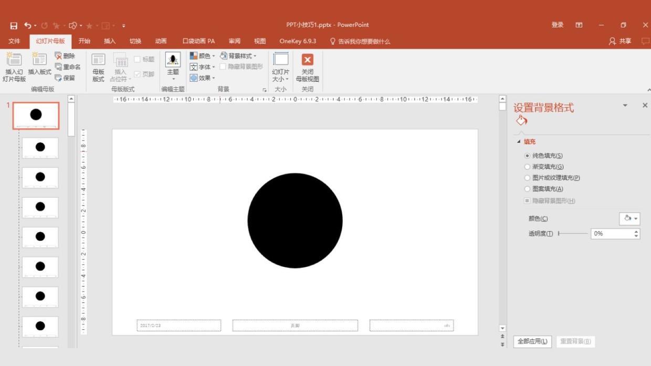This screenshot has height=366, width=651.
Task: Enable the 标题 title checkbox
Action: [x=138, y=59]
